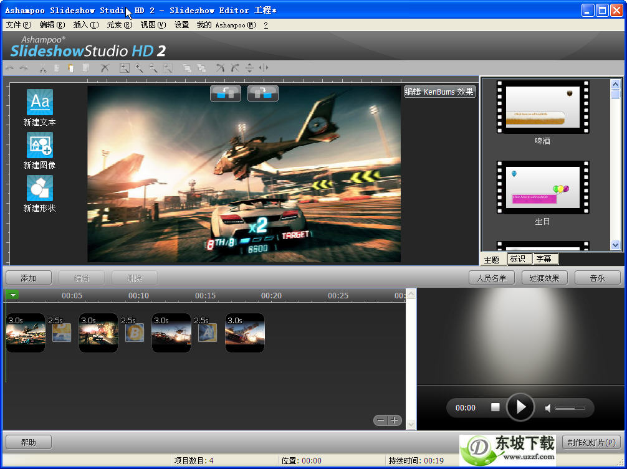Screen dimensions: 627x469
Task: Rotate image left with preview button
Action: [x=226, y=93]
